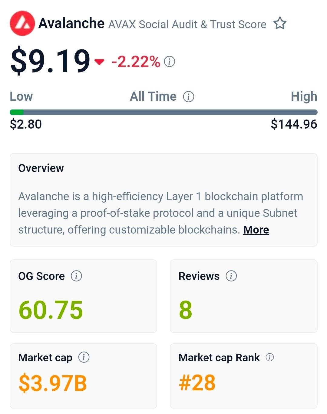The image size is (327, 414).
Task: Expand overview with the More link
Action: [x=256, y=230]
